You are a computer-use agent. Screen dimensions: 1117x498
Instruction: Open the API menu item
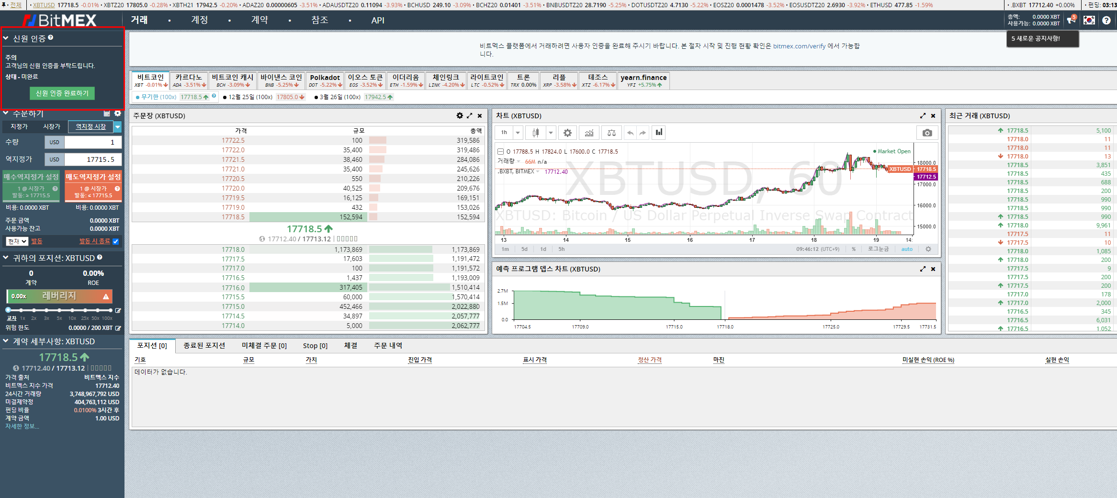click(378, 20)
